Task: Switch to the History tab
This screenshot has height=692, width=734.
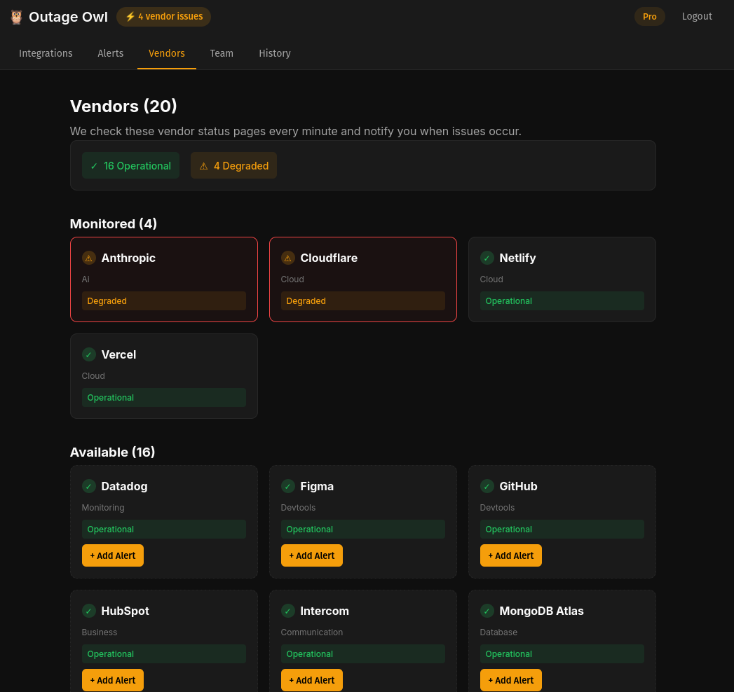Action: coord(275,53)
